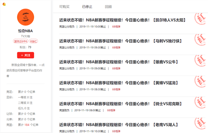Click the 竞篮让分胜负 label on 凯尔特人VS太阳 row
This screenshot has height=133, width=208.
(x=67, y=27)
